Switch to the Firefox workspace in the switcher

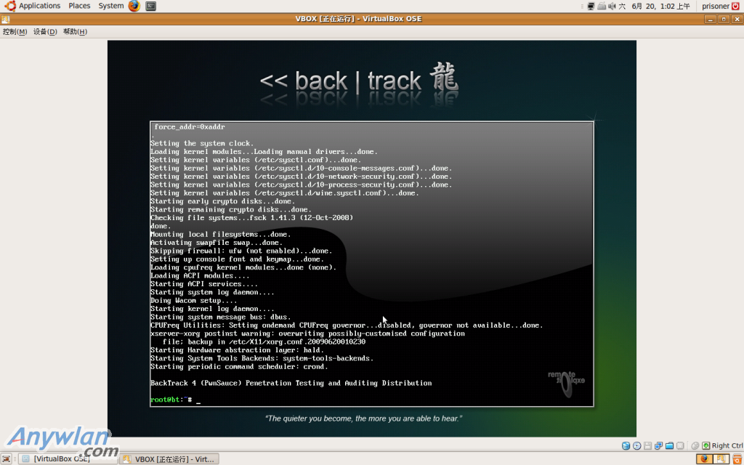pyautogui.click(x=704, y=459)
